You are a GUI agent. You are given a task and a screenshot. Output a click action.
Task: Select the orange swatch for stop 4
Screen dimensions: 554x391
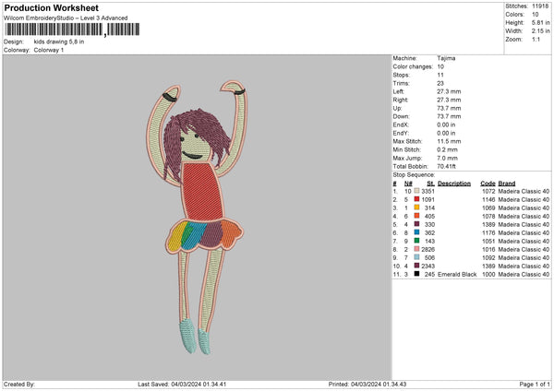tap(417, 217)
